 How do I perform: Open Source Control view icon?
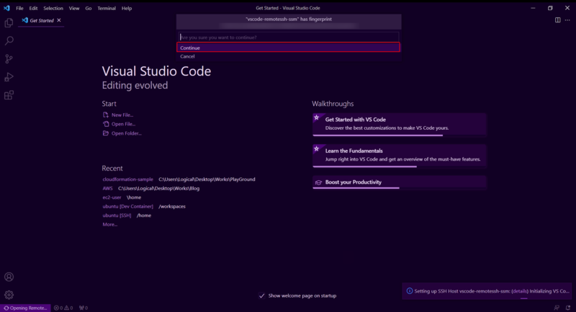tap(9, 59)
